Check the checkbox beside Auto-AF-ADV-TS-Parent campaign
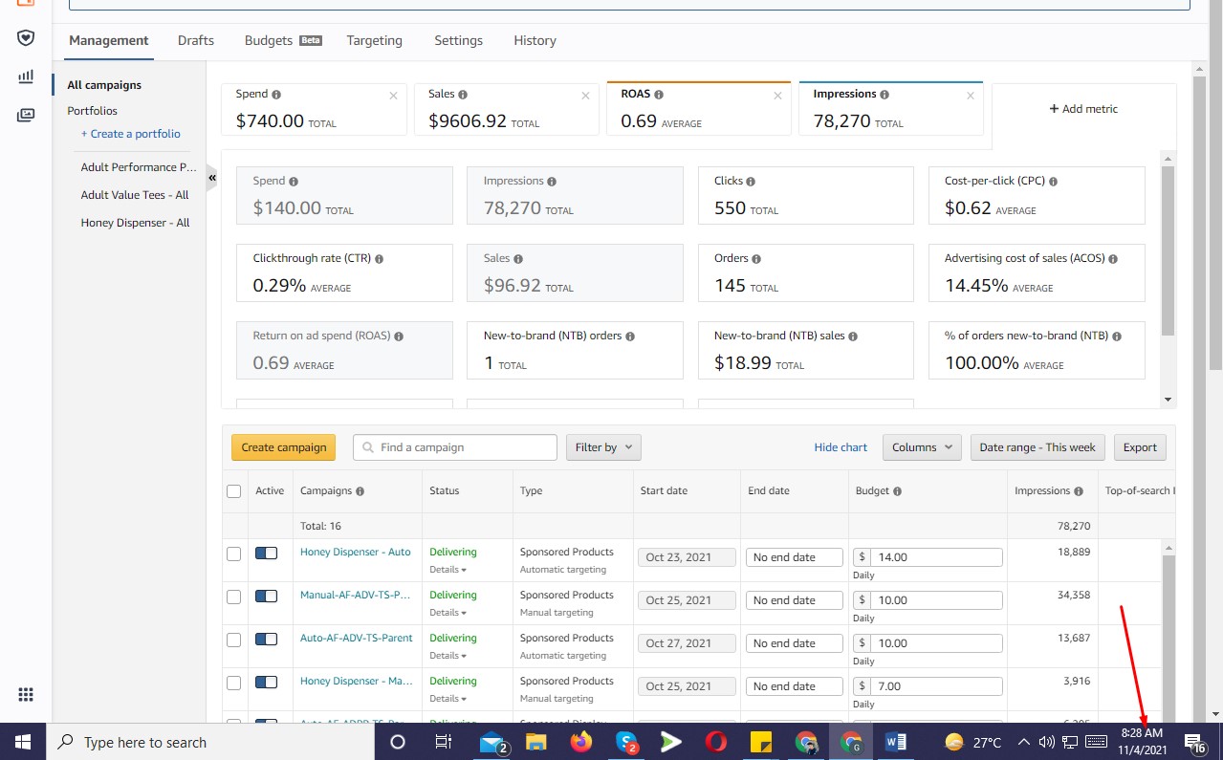Viewport: 1223px width, 760px height. click(234, 639)
